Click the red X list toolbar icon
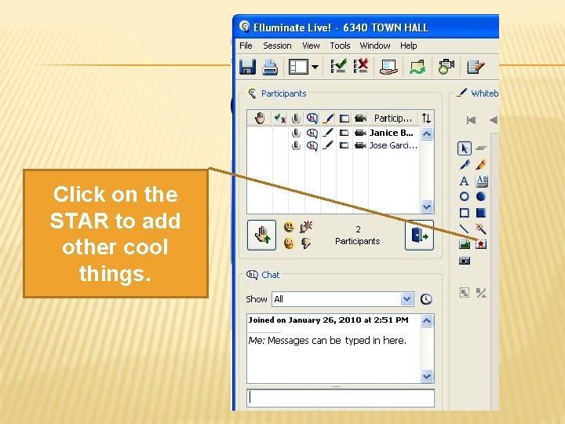The width and height of the screenshot is (565, 424). pos(361,66)
